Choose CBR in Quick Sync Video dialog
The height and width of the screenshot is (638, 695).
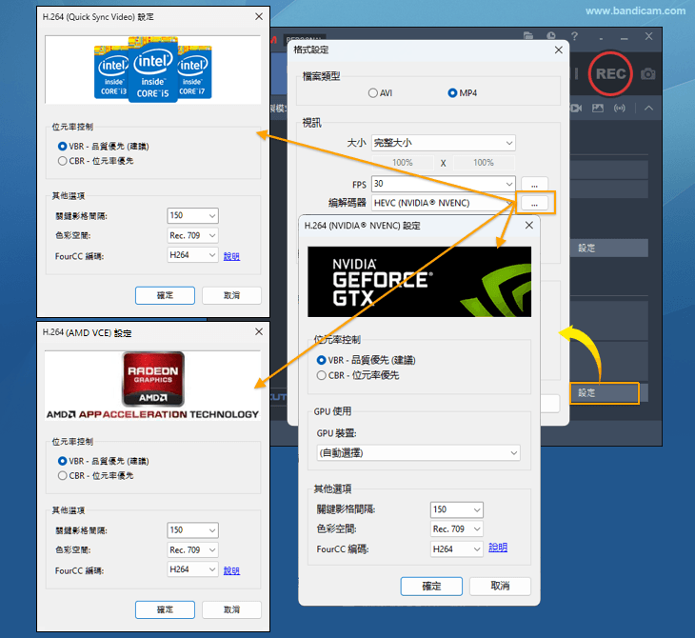click(x=95, y=161)
